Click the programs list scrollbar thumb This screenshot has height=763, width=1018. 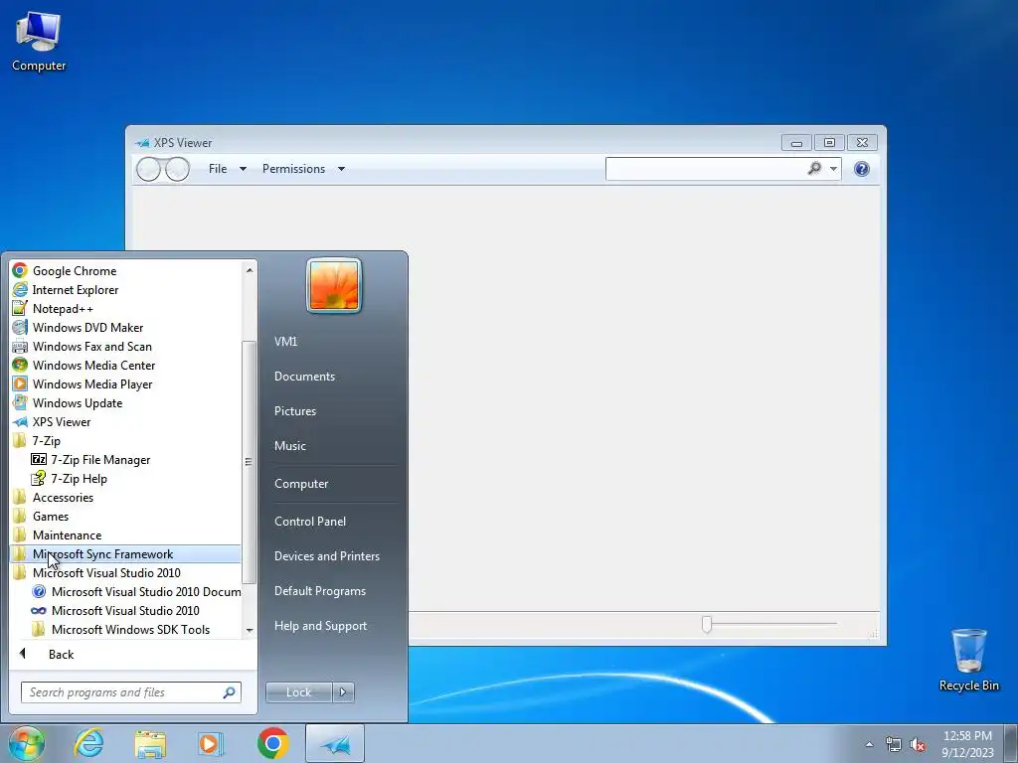(250, 462)
